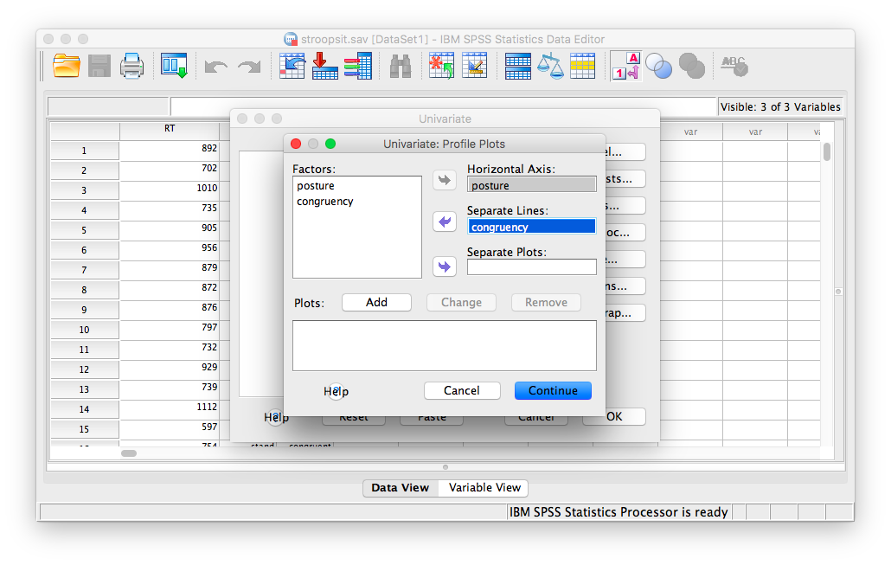Click the Separate Lines arrow button
This screenshot has width=891, height=565.
point(445,222)
